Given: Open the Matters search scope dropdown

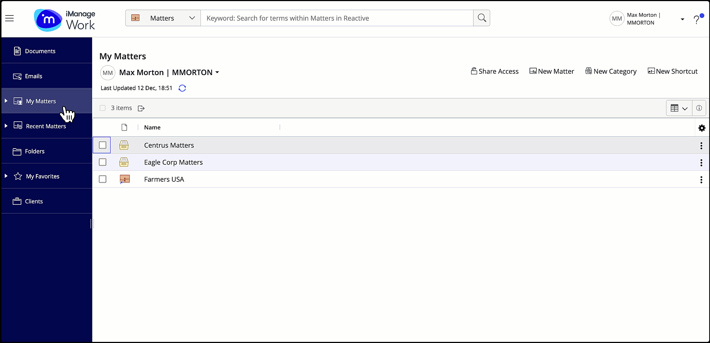Looking at the screenshot, I should point(192,18).
